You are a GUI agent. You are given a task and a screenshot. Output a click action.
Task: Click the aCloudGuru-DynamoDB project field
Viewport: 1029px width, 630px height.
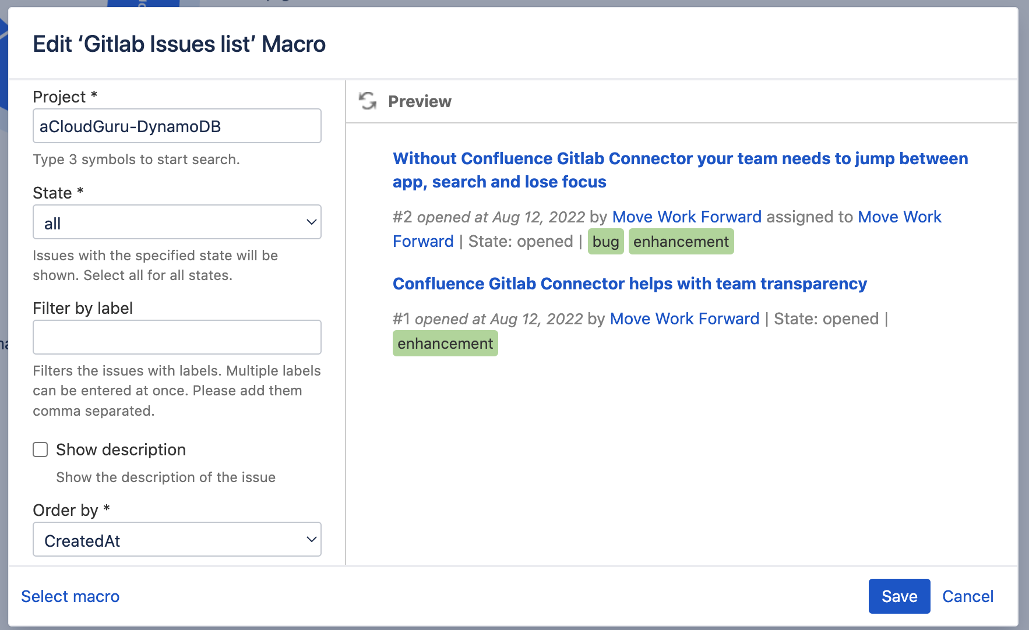[177, 126]
